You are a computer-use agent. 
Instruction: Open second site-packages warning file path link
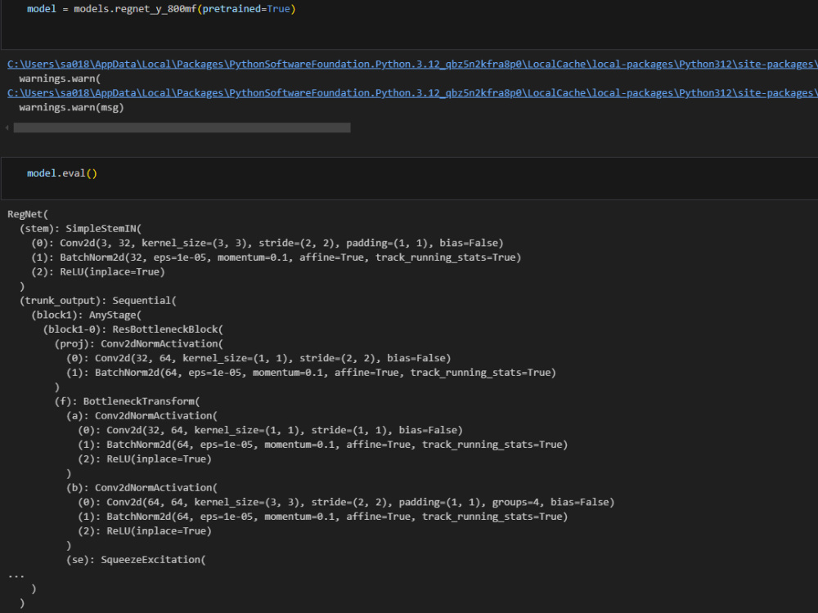coord(412,93)
